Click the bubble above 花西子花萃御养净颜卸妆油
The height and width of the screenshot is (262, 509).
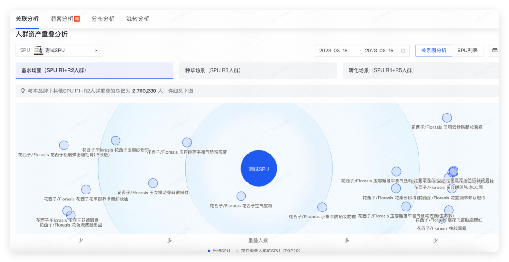tap(86, 189)
